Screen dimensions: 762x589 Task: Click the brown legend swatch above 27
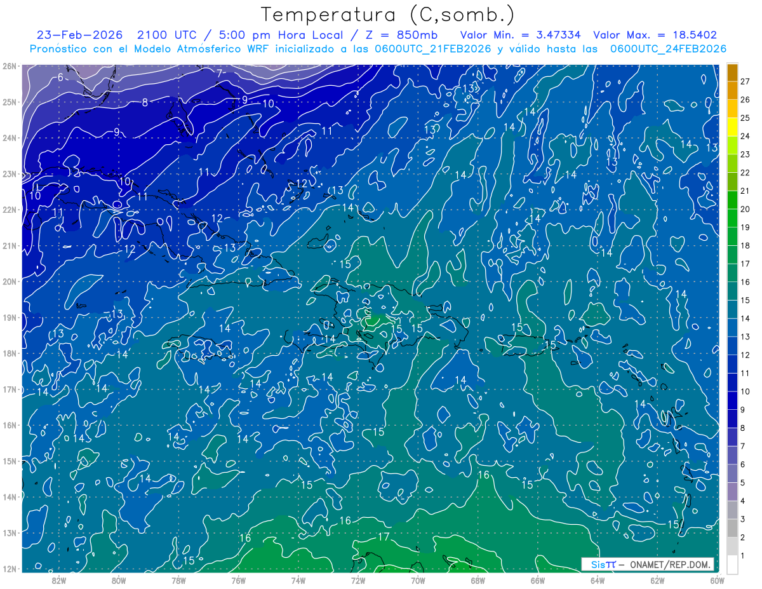pyautogui.click(x=732, y=72)
